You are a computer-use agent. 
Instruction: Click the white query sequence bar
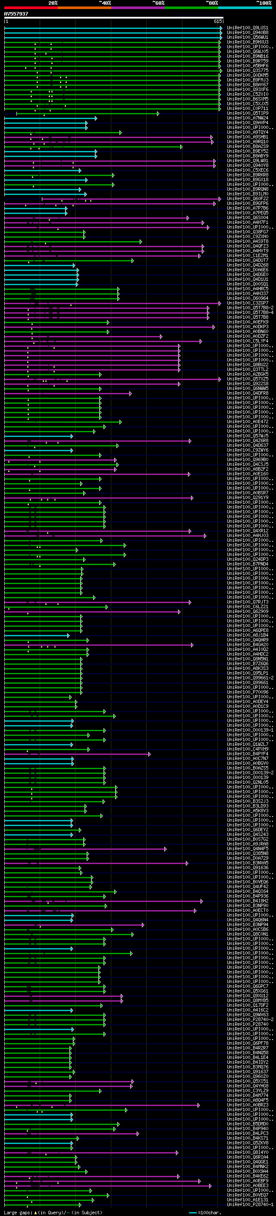tap(114, 18)
